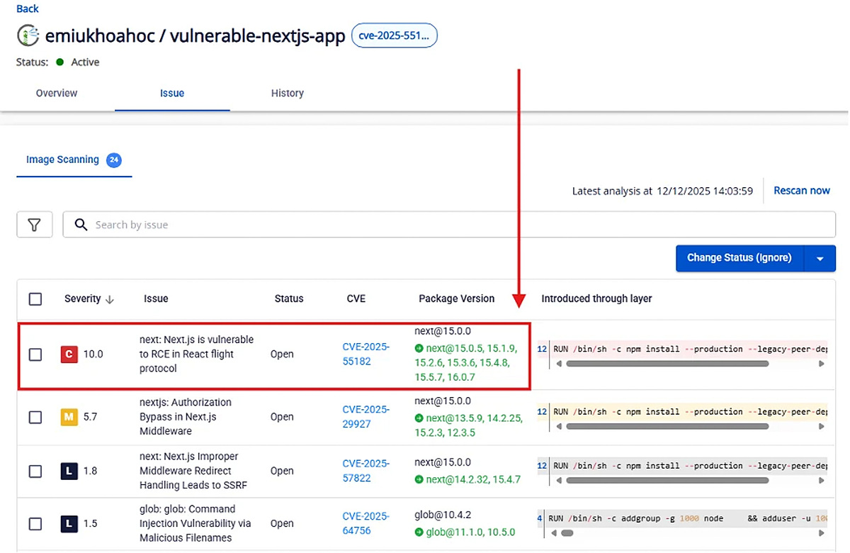Click the red Critical severity badge
This screenshot has width=850, height=553.
coord(69,354)
